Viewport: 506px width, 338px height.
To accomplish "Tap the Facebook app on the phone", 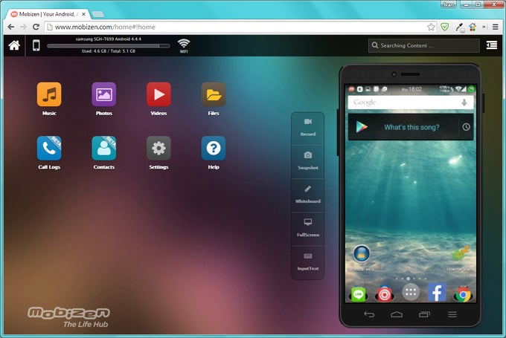I will pos(437,292).
